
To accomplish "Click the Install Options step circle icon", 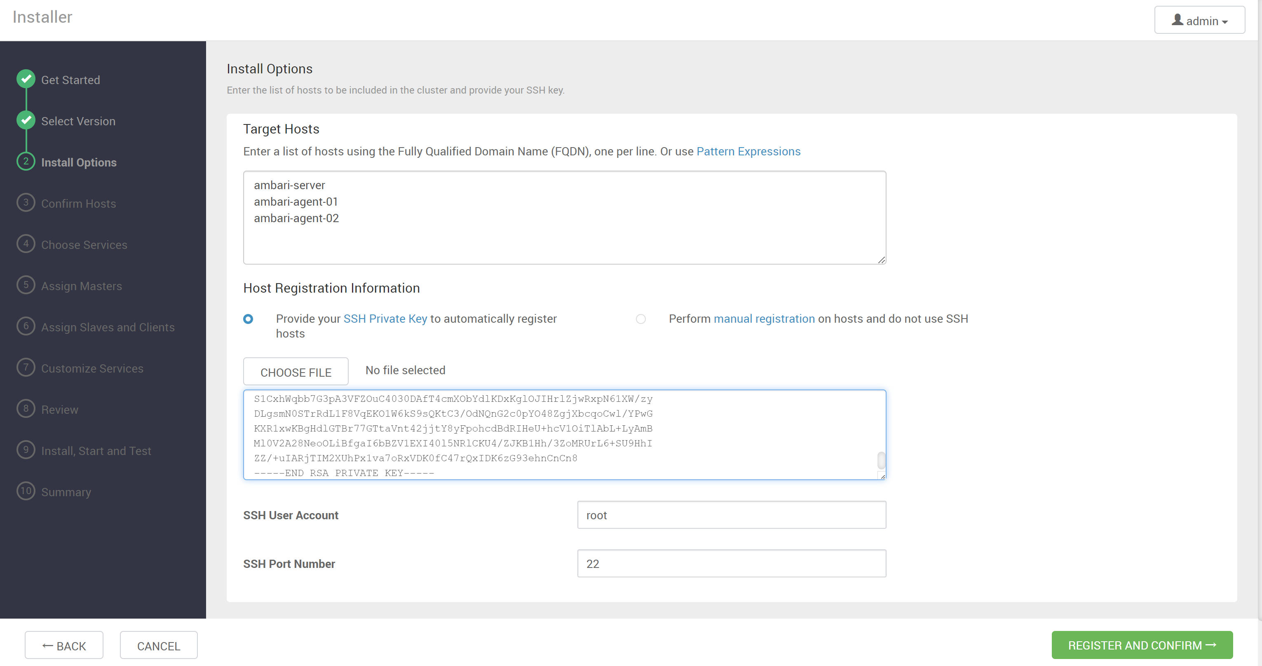I will click(x=26, y=161).
